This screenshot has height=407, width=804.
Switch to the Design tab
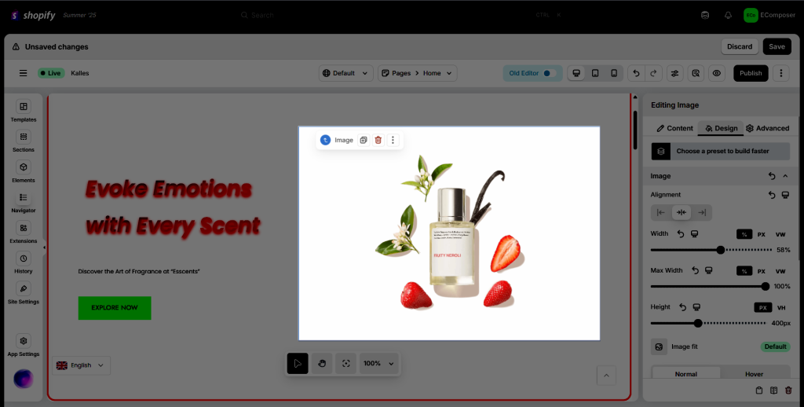point(721,128)
